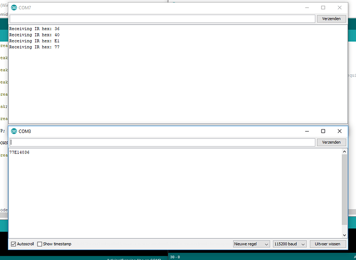Open the 115200 baud rate dropdown
This screenshot has width=356, height=260.
click(289, 244)
